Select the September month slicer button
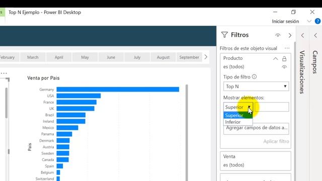322x181 pixels. click(189, 57)
